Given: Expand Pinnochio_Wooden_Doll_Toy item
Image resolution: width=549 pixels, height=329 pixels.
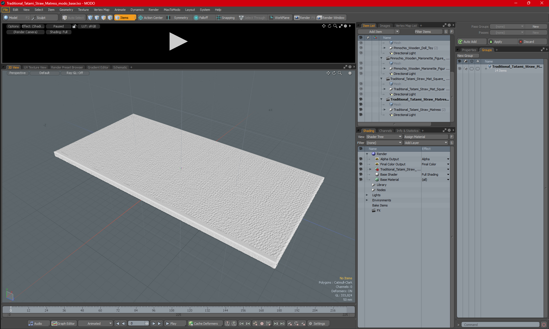Looking at the screenshot, I should tap(385, 48).
